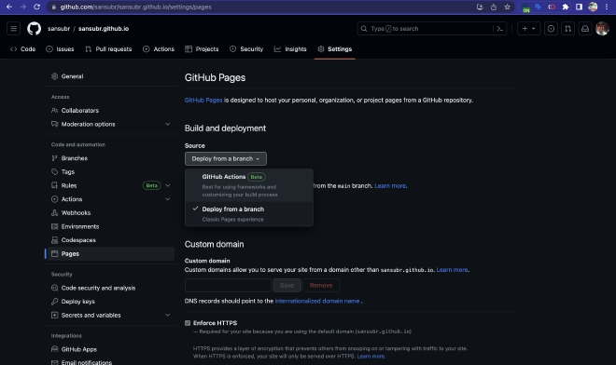This screenshot has height=365, width=616.
Task: Open the Security tab
Action: tap(246, 49)
